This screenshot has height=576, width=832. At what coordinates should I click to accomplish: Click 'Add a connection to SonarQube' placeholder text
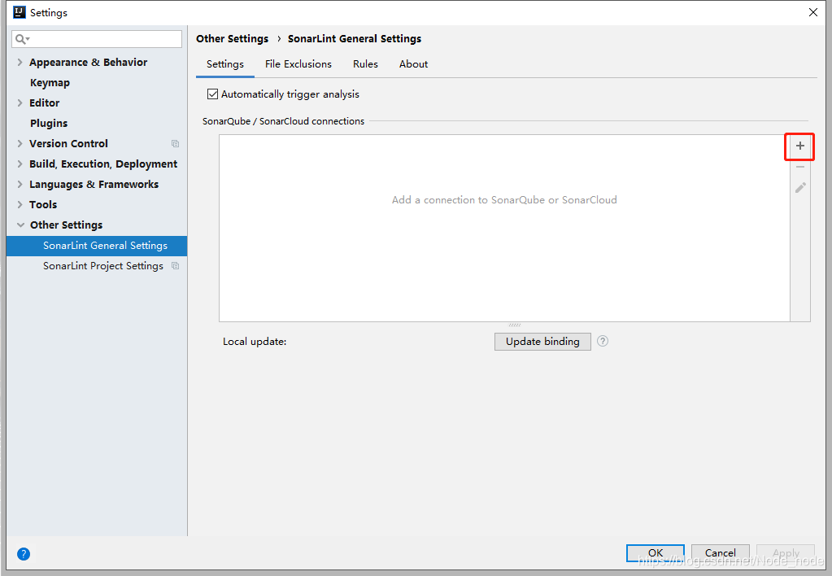coord(504,200)
